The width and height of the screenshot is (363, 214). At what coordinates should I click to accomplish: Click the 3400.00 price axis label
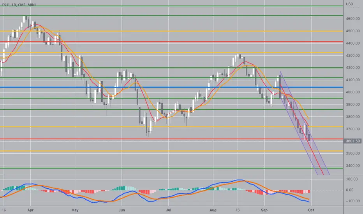[352, 165]
